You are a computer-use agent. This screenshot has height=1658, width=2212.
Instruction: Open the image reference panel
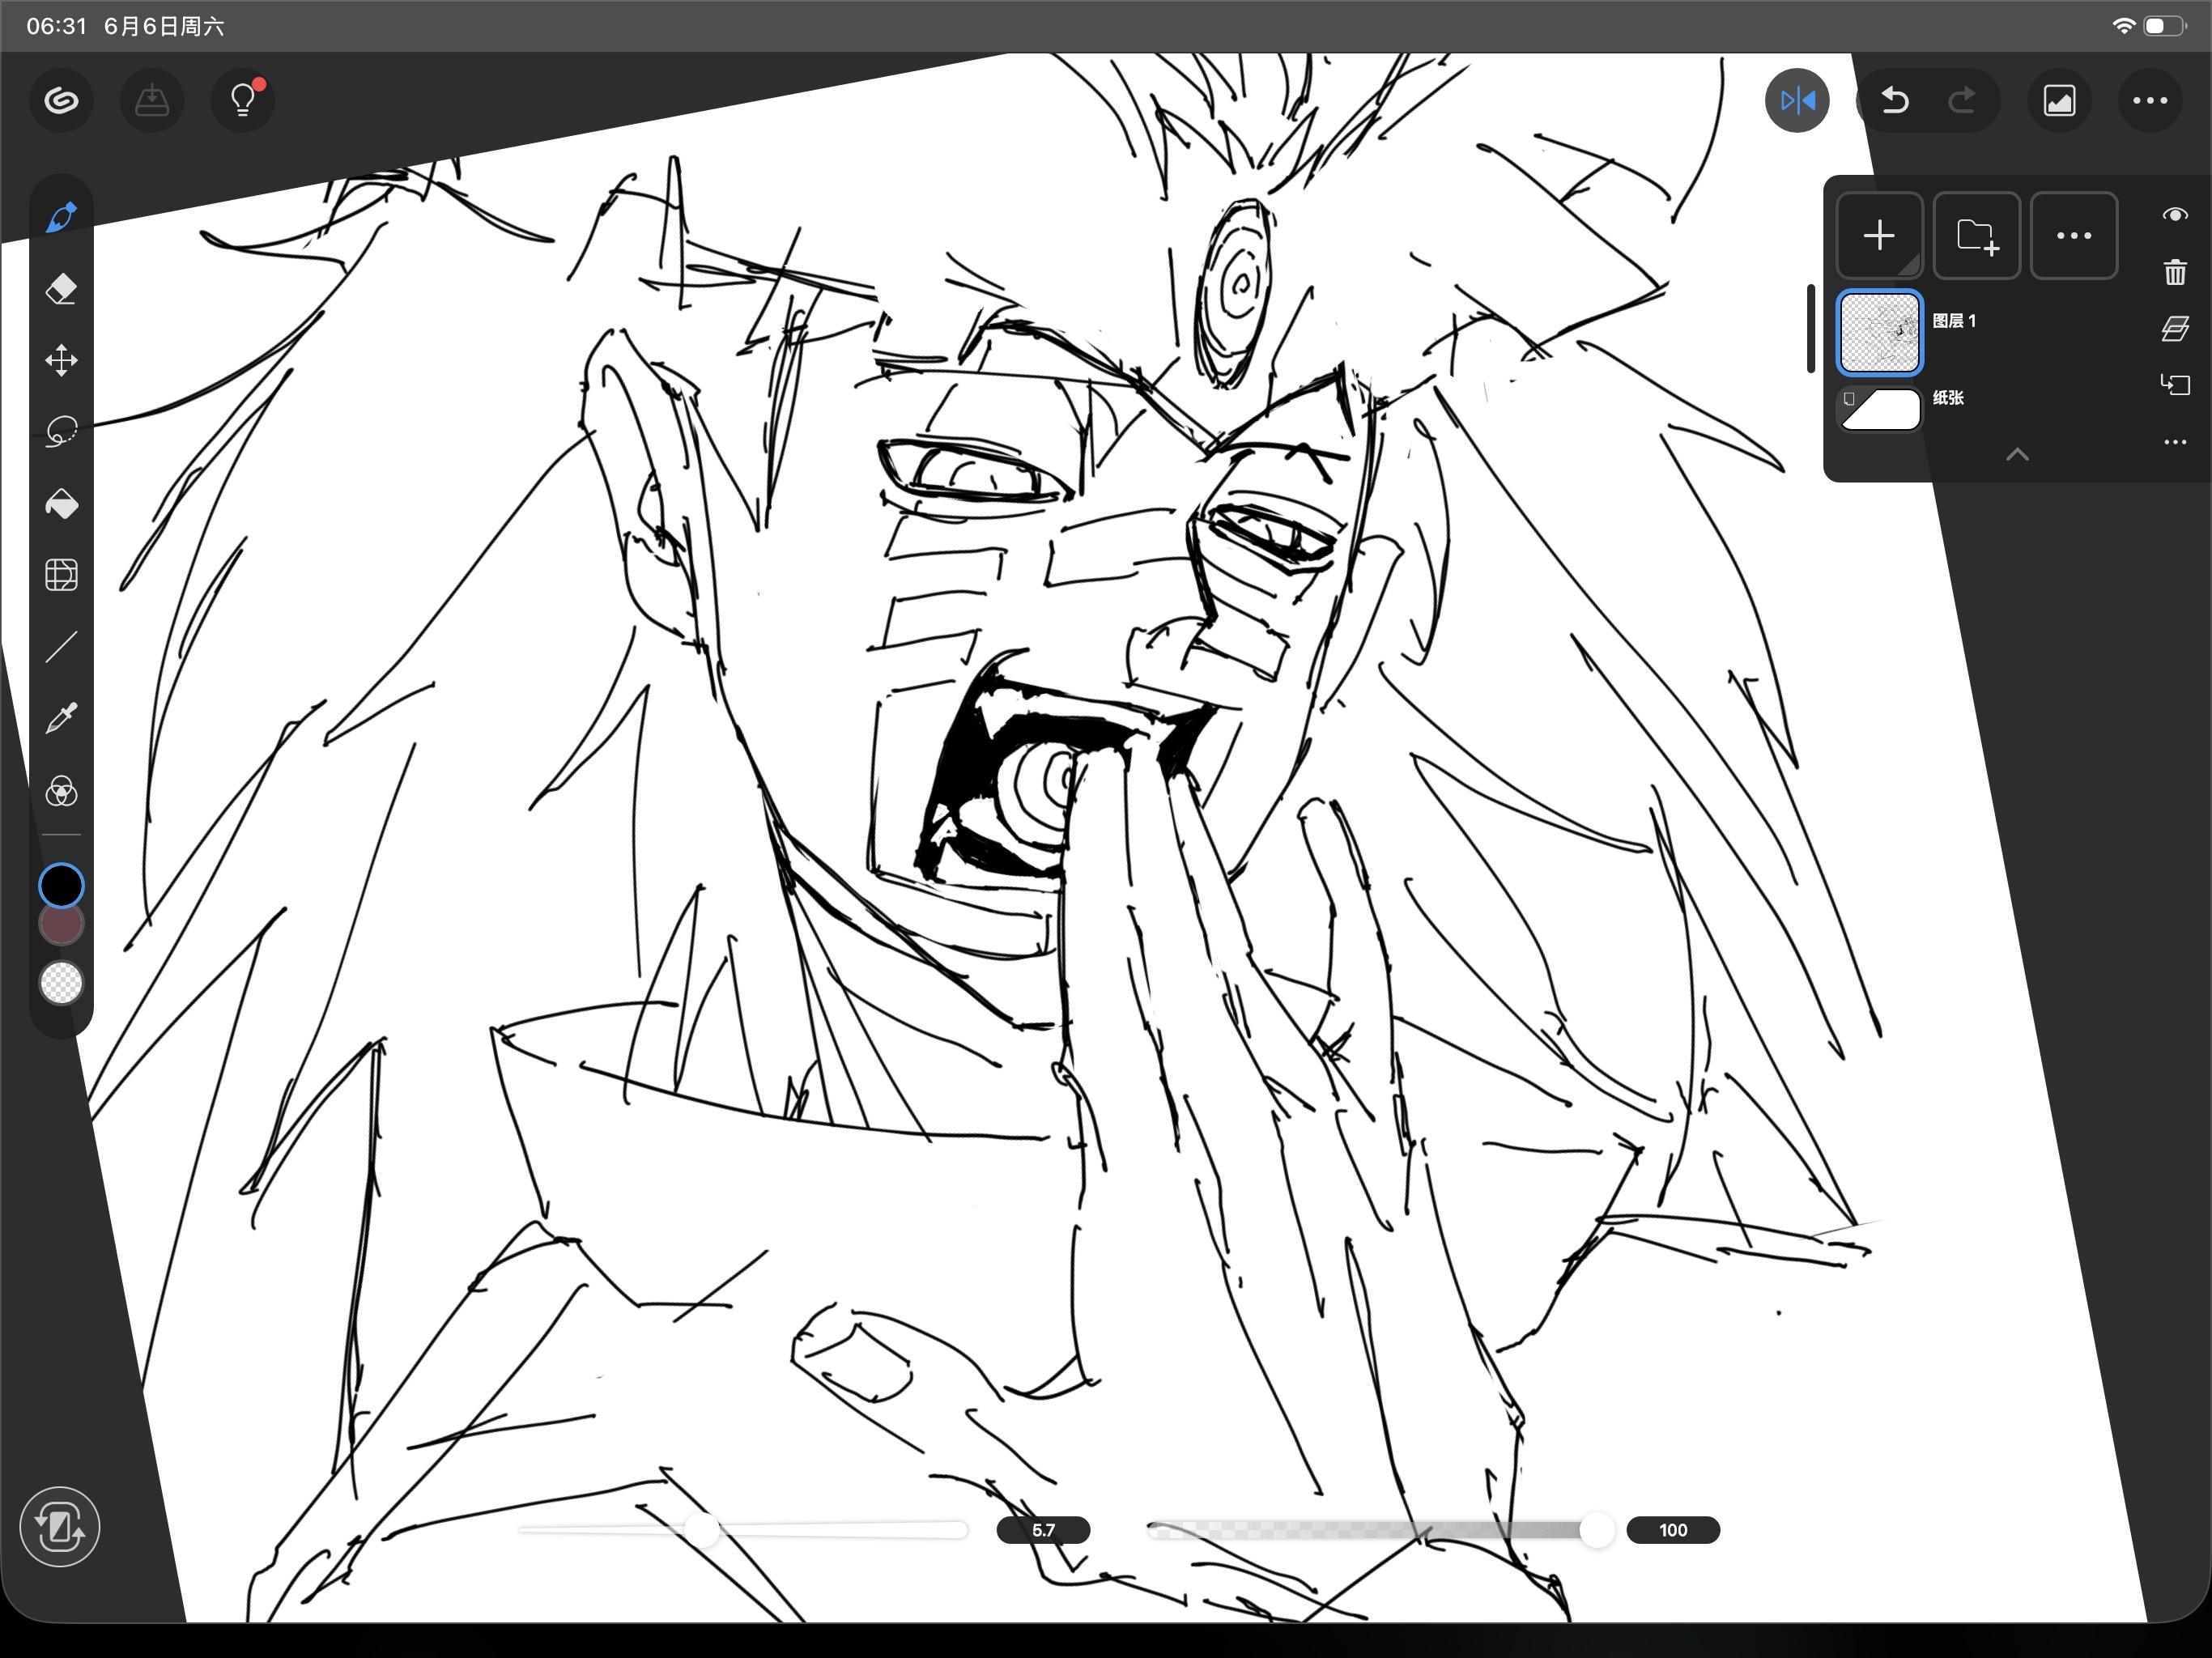point(2059,100)
